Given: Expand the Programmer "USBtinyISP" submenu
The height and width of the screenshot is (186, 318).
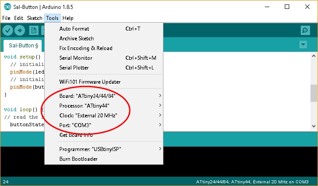Looking at the screenshot, I should click(104, 149).
